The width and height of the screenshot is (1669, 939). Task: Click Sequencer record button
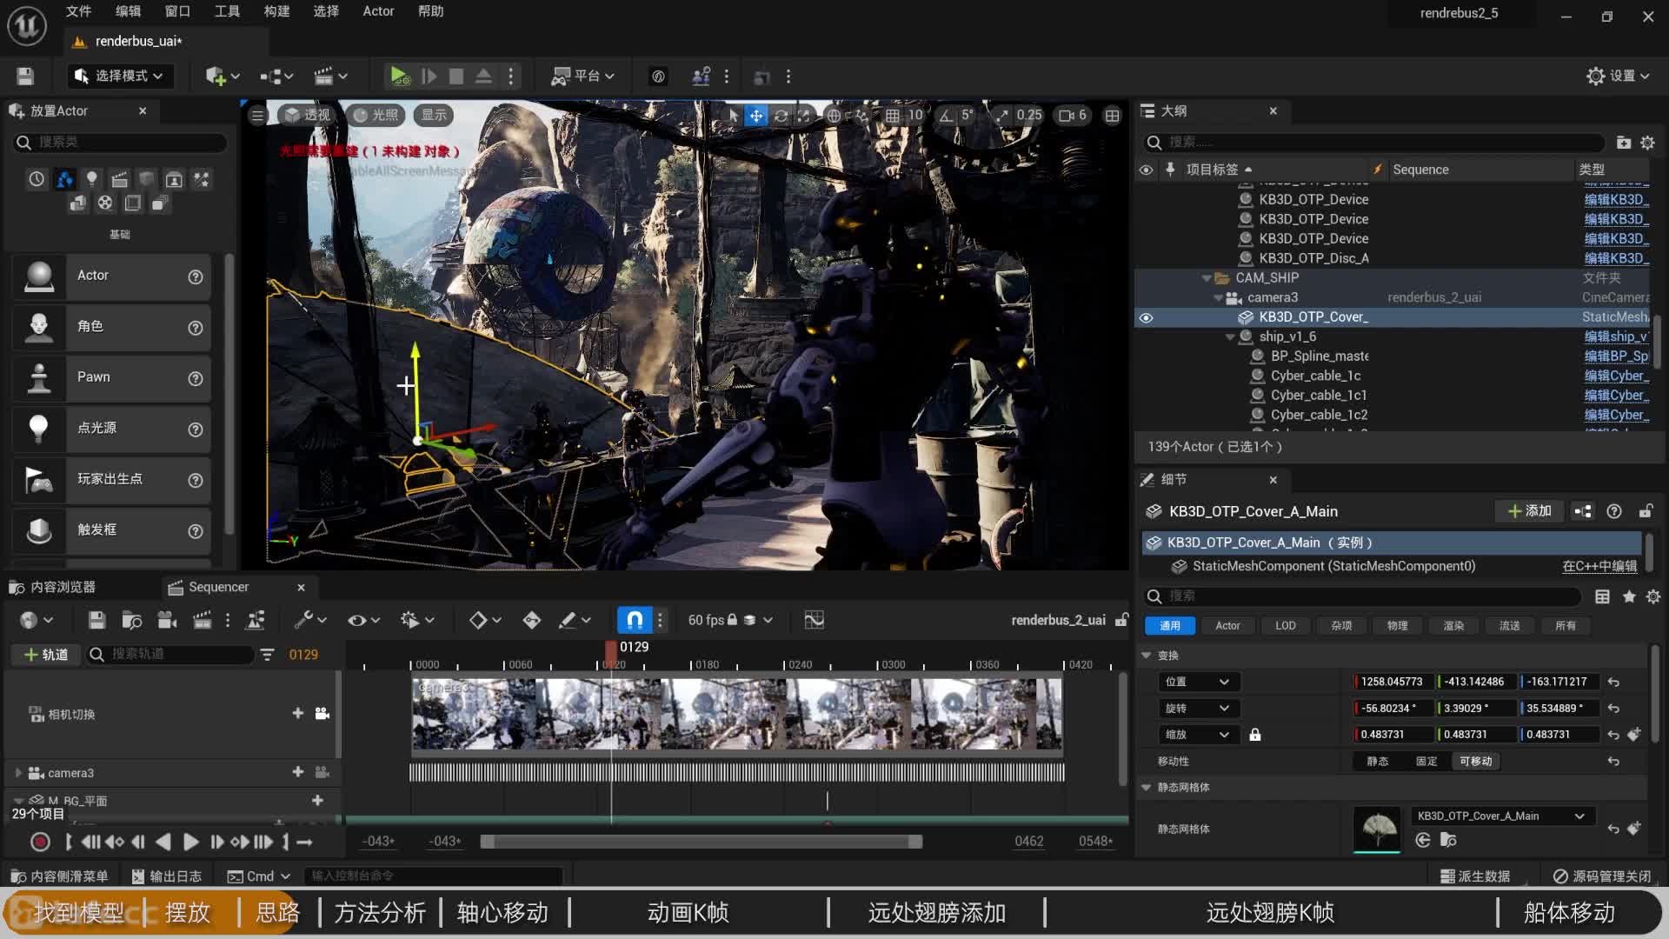pyautogui.click(x=40, y=842)
